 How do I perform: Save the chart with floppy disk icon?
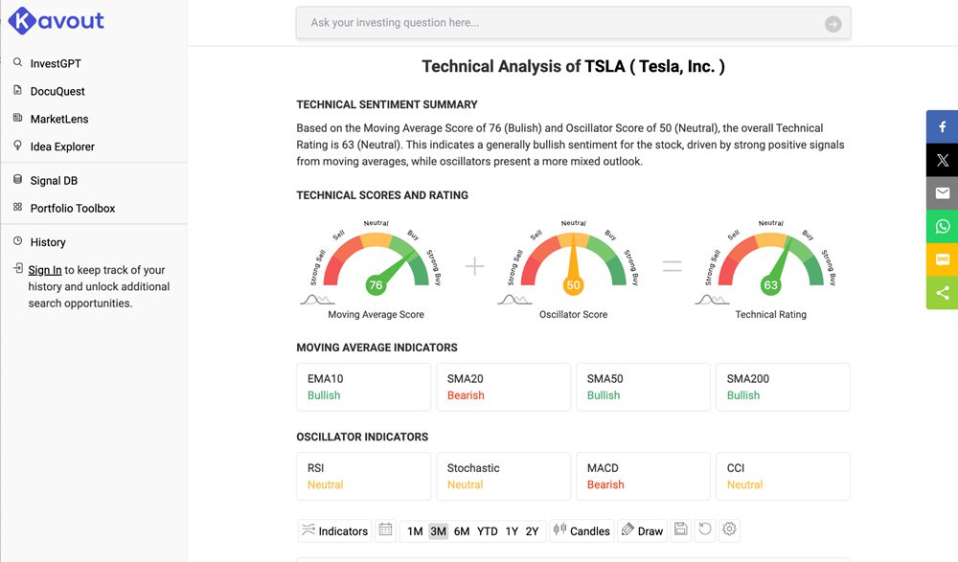pos(681,529)
